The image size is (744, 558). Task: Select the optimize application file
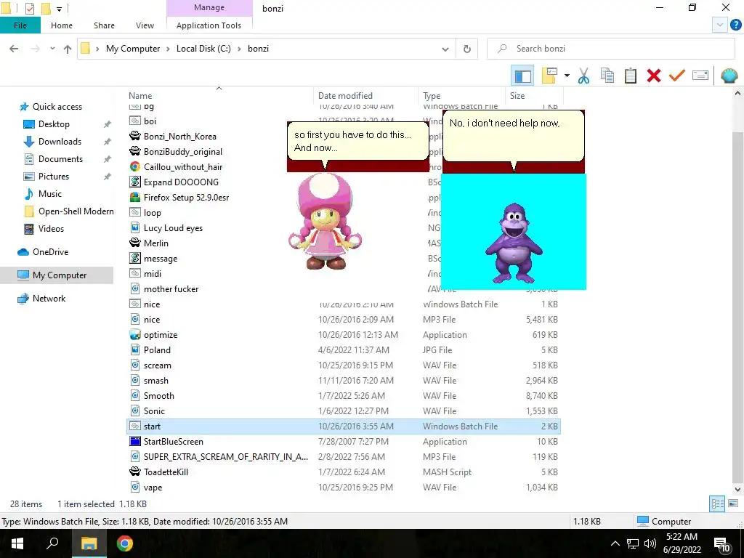[x=161, y=335]
